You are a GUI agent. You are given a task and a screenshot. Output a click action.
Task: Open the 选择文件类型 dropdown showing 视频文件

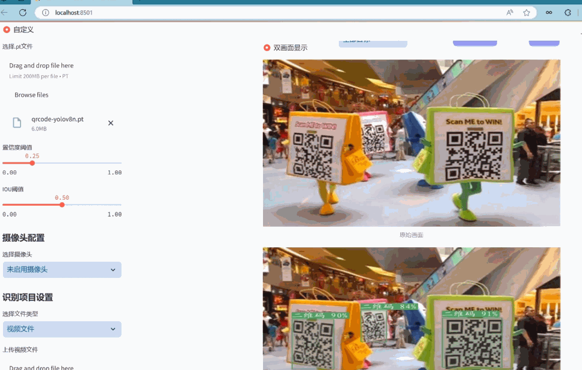62,329
